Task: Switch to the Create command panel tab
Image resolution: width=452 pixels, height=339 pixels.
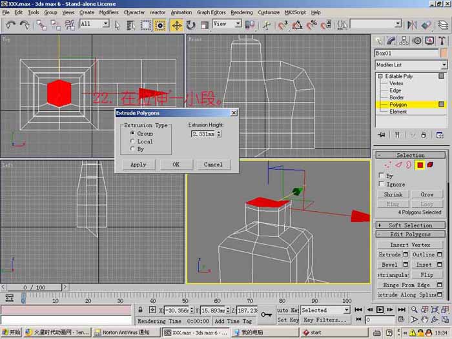Action: pyautogui.click(x=379, y=41)
